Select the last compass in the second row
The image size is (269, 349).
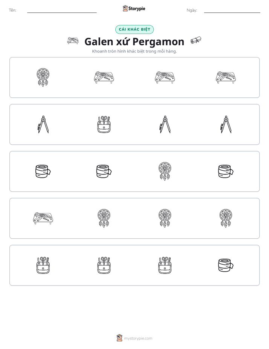pyautogui.click(x=226, y=124)
